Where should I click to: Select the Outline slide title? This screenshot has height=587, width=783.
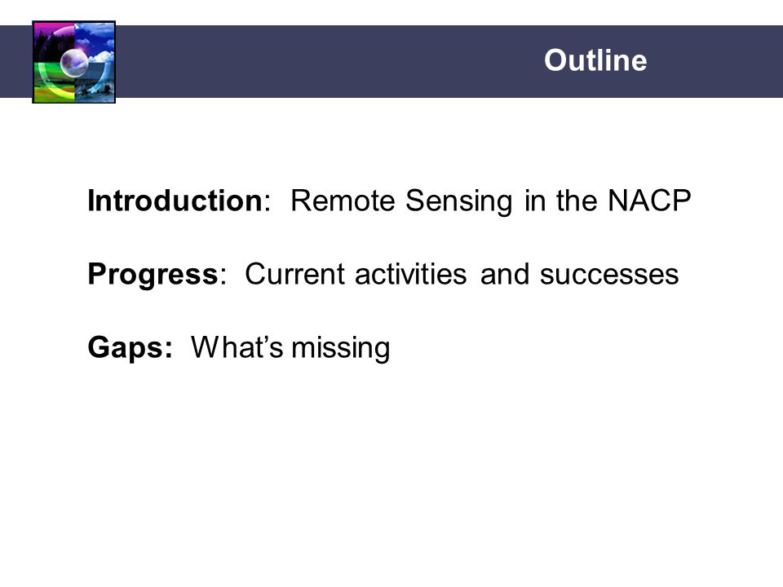click(x=595, y=60)
